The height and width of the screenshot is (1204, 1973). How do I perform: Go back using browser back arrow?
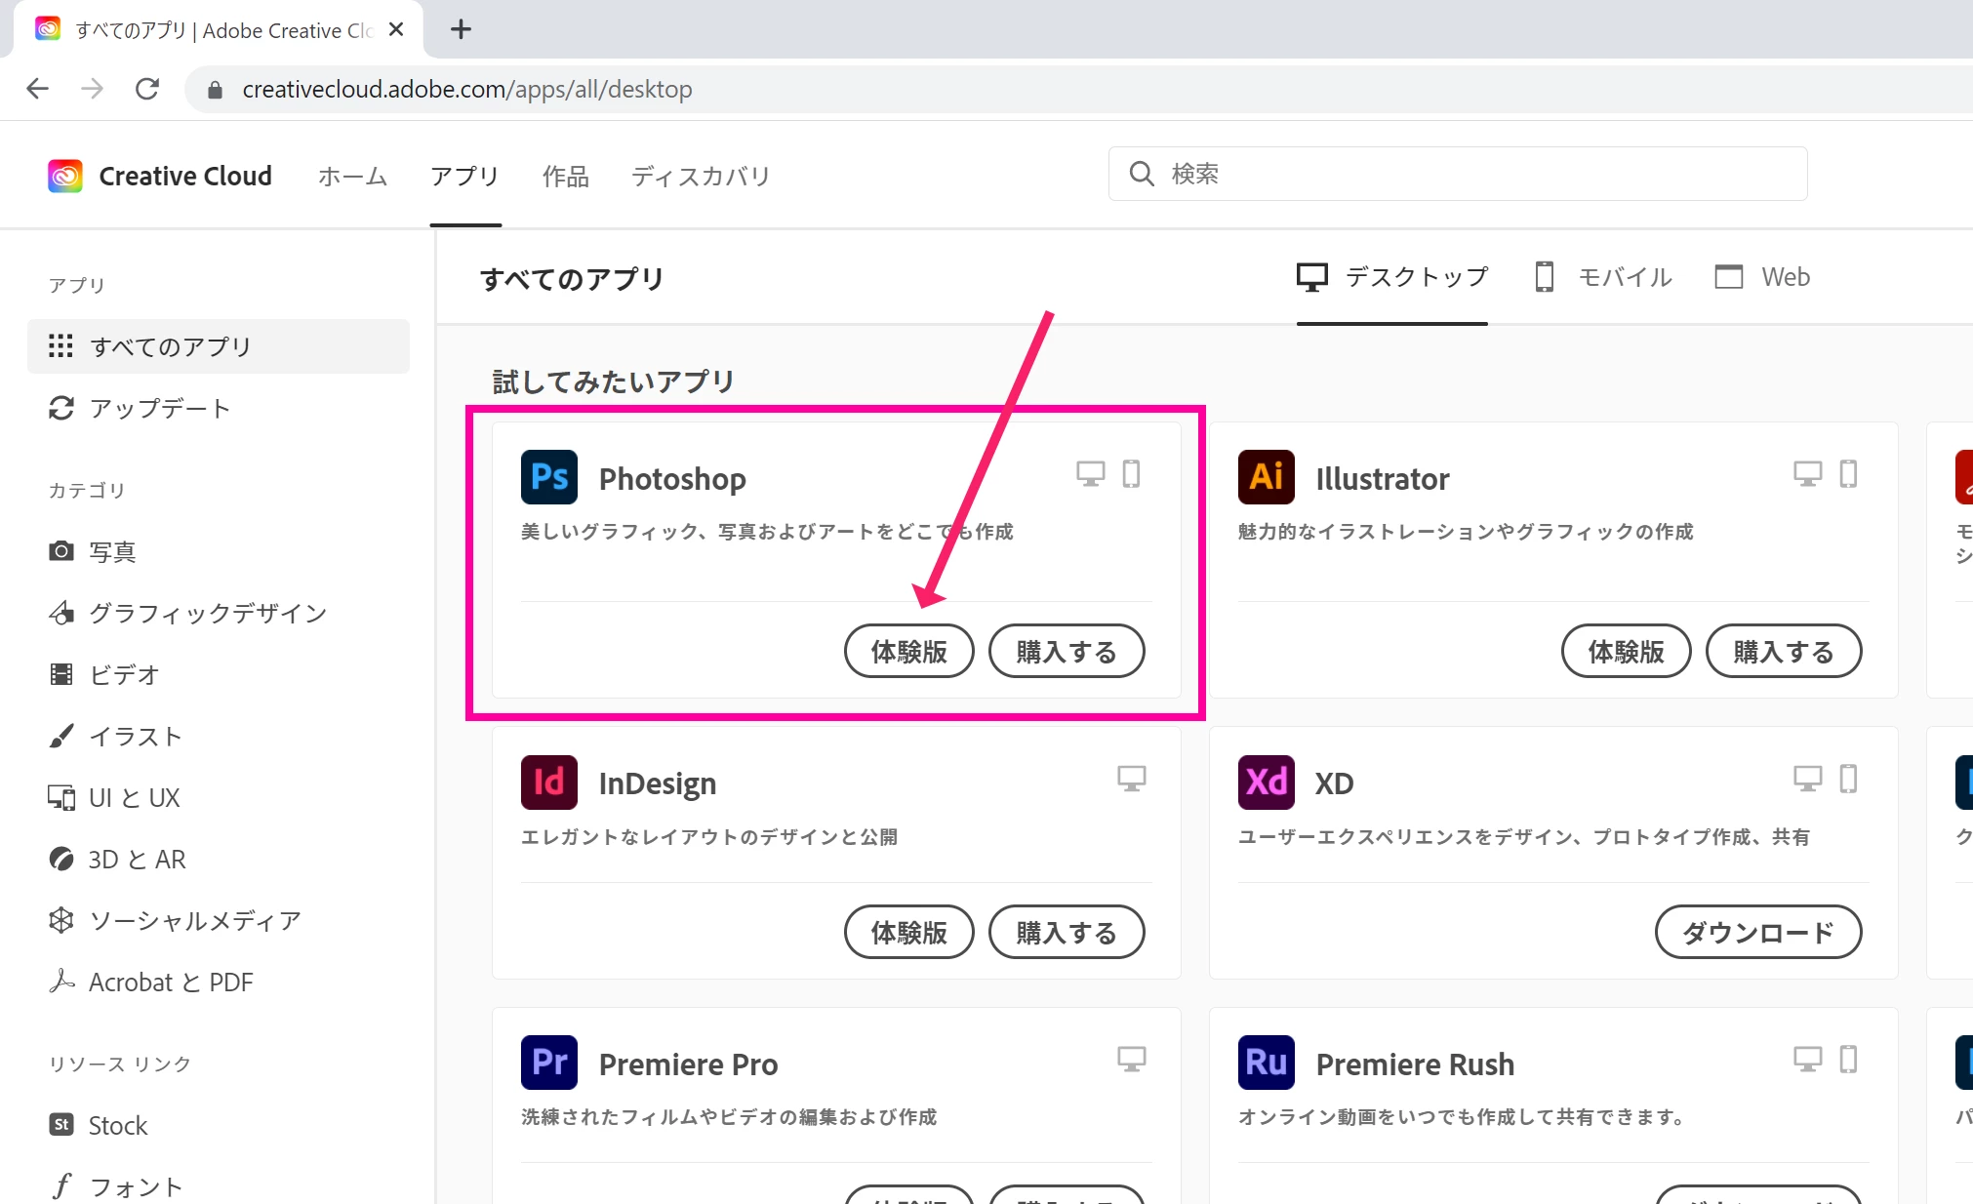[x=37, y=89]
